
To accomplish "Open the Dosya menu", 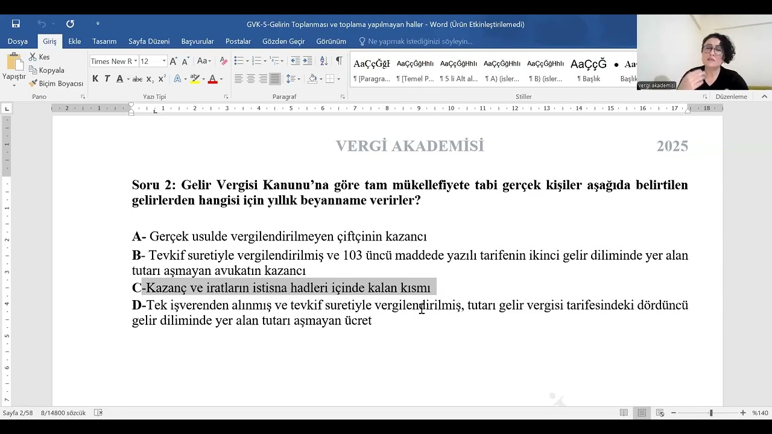I will pyautogui.click(x=17, y=42).
